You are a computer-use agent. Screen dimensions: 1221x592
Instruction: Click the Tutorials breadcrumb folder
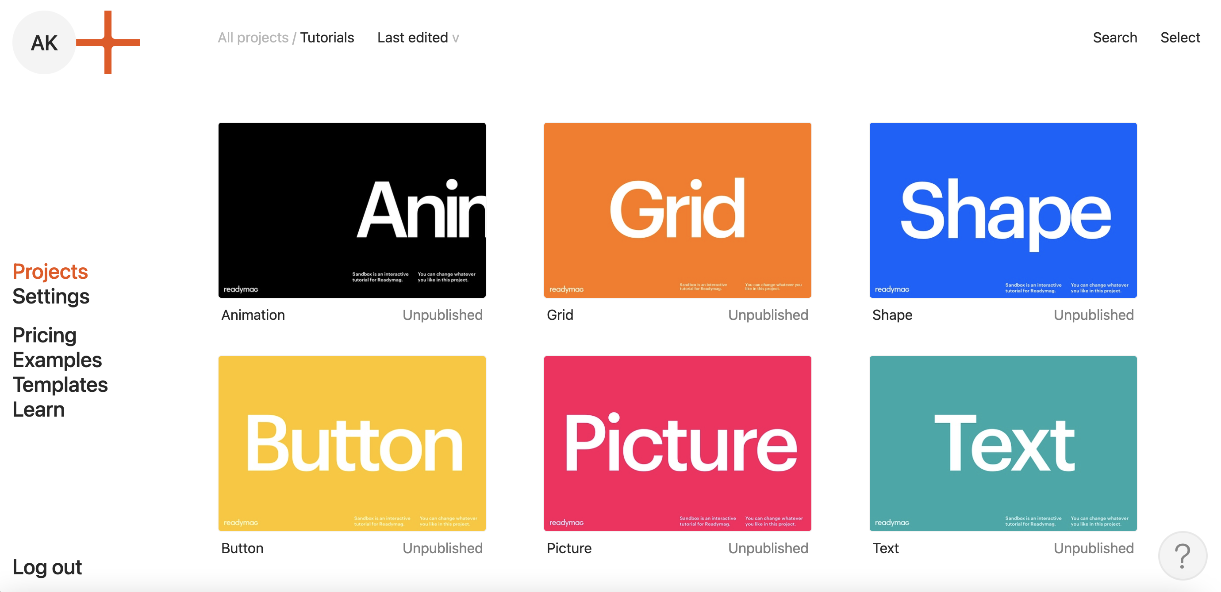(x=326, y=38)
